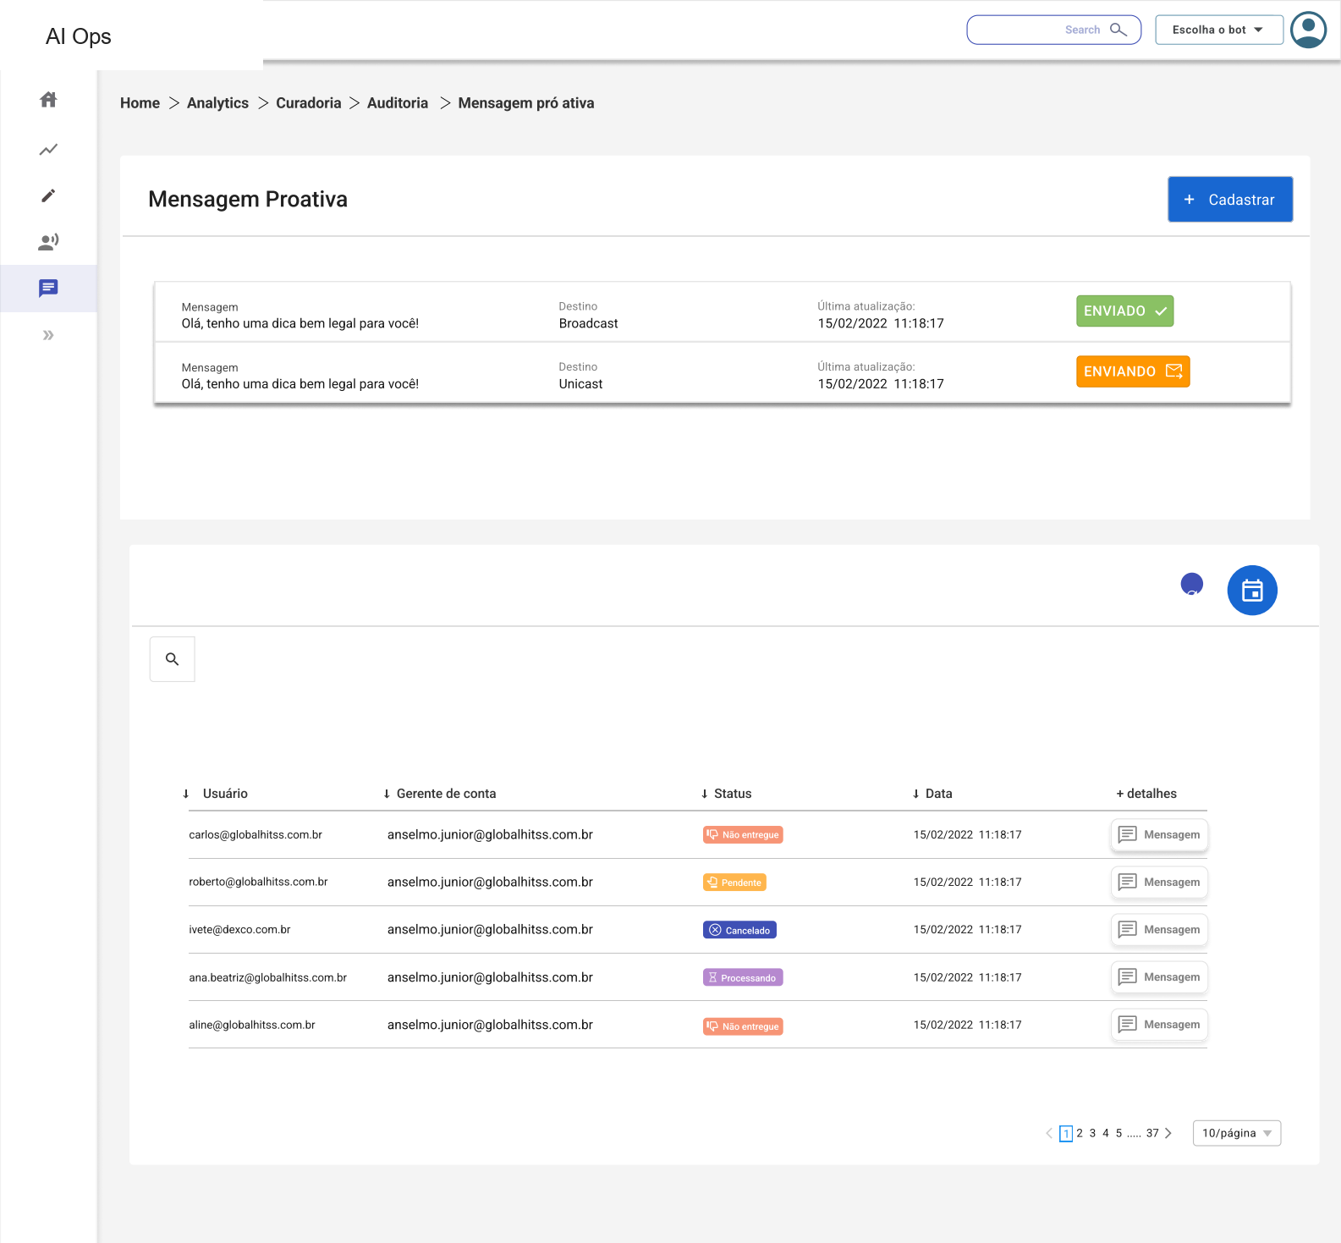Click the magnifier icon in top search
The image size is (1341, 1243).
1118,30
